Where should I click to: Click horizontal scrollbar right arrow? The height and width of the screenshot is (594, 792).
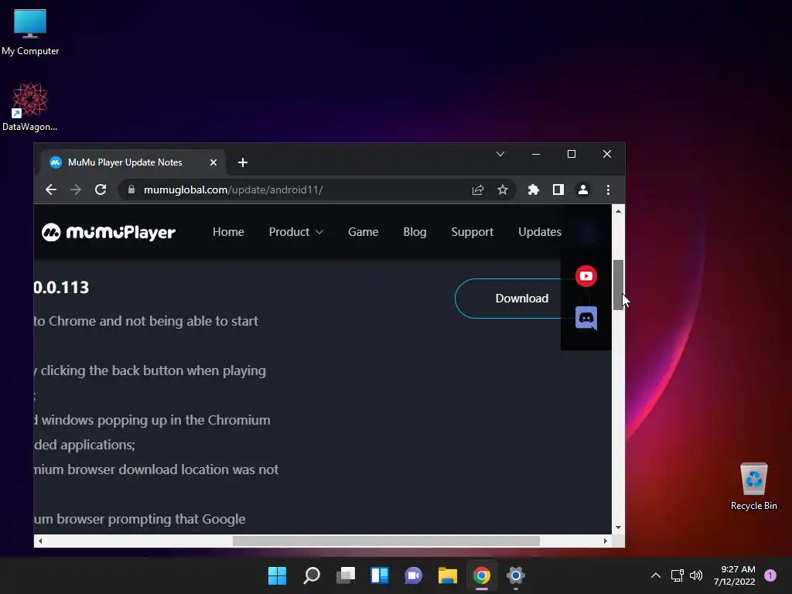coord(605,541)
